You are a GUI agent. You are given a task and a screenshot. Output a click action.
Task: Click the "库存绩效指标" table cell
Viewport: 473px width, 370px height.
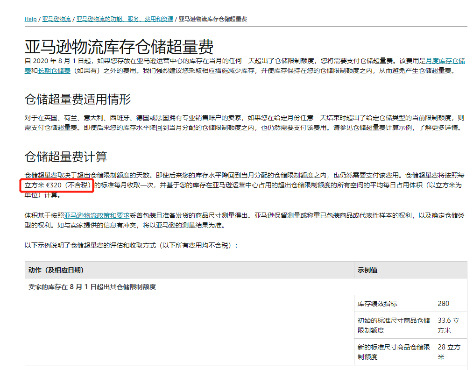[378, 303]
